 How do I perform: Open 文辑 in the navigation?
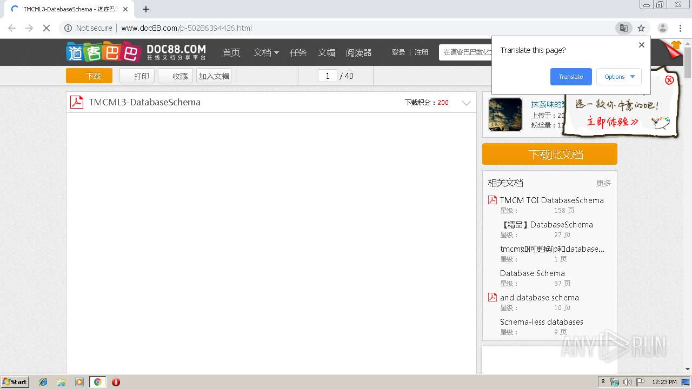point(327,52)
